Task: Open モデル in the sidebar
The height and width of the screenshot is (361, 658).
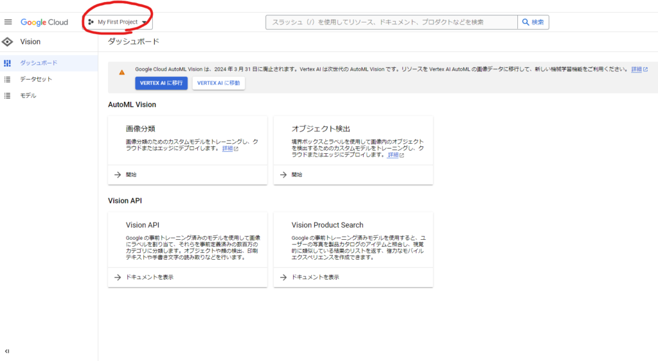Action: tap(49, 96)
